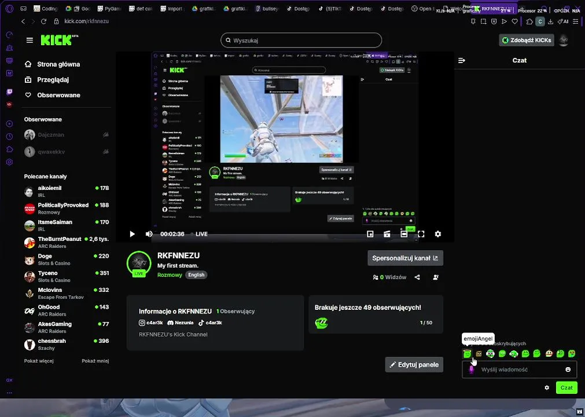The height and width of the screenshot is (417, 585).
Task: Open the user avatar menu at top right
Action: (x=564, y=40)
